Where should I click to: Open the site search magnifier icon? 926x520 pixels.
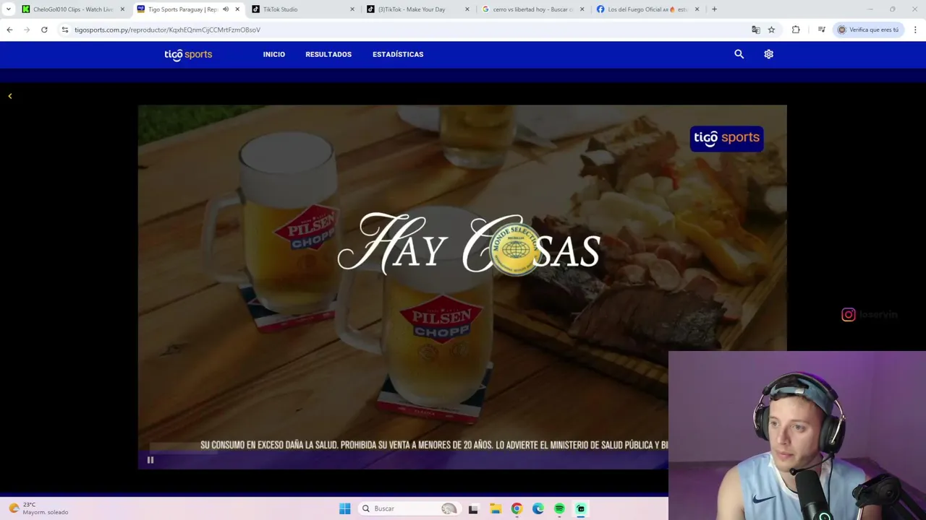tap(739, 54)
